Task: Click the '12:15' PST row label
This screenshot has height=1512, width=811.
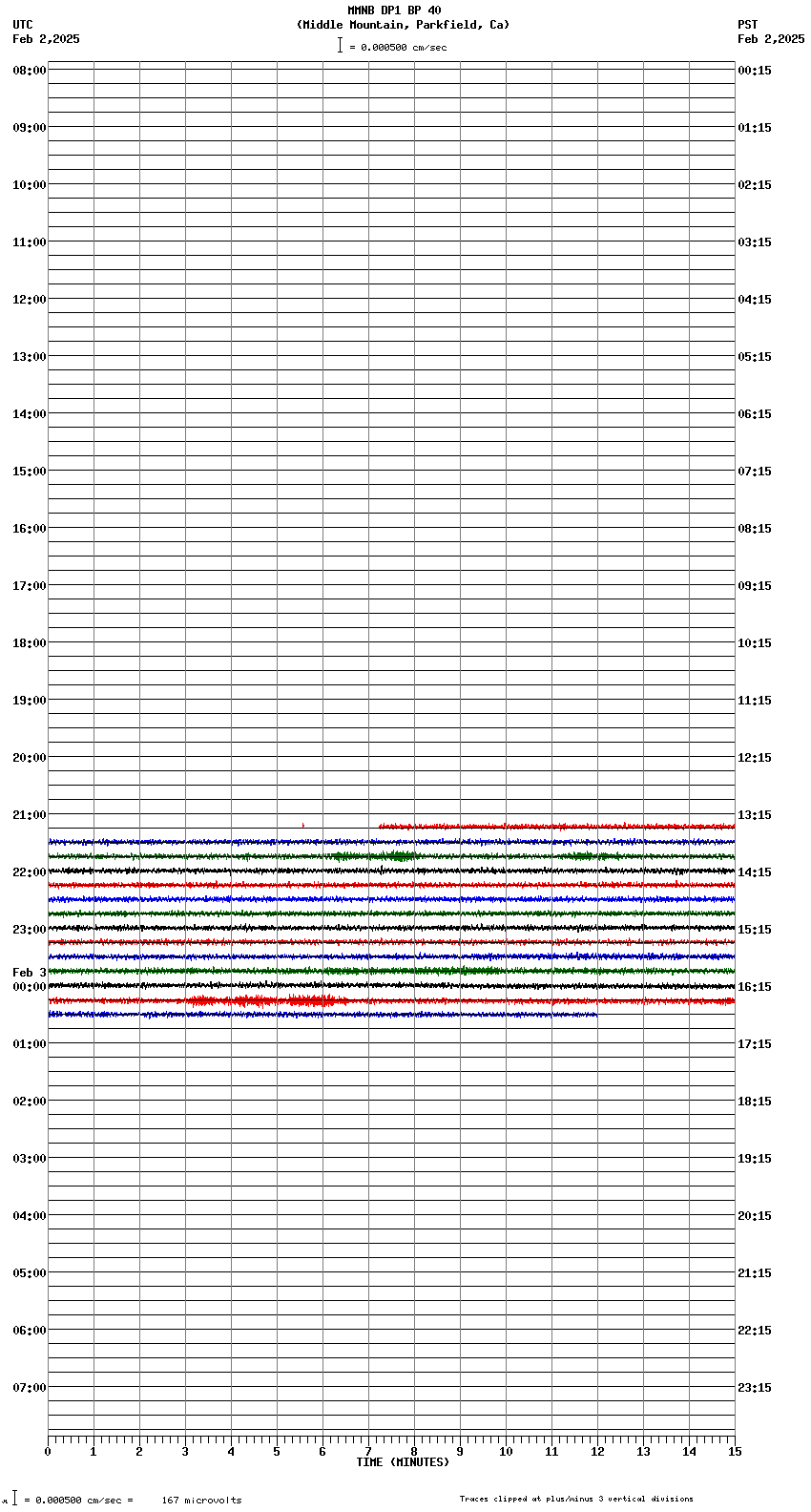Action: [755, 758]
